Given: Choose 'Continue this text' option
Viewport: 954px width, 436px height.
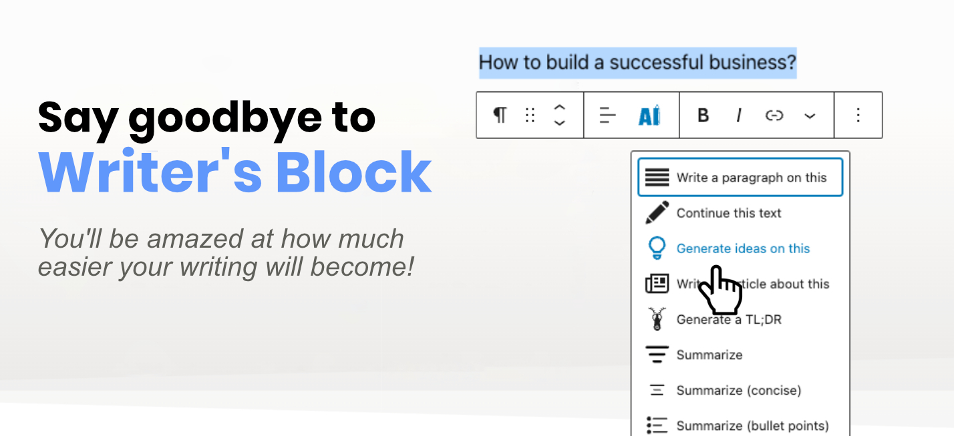Looking at the screenshot, I should tap(728, 213).
